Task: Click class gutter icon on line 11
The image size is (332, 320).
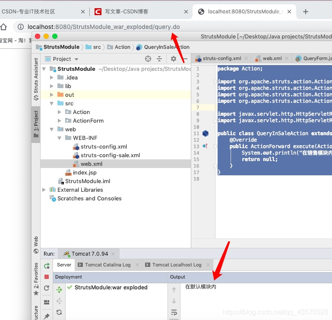Action: coord(206,133)
